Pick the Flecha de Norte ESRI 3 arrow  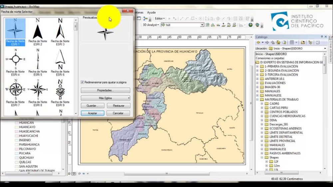point(60,32)
